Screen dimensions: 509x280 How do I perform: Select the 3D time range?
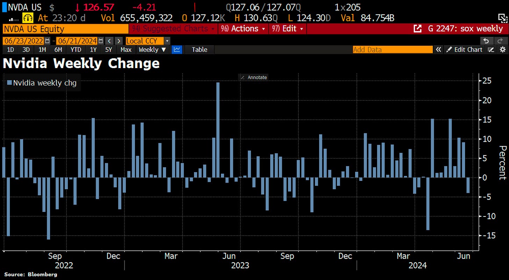point(26,50)
